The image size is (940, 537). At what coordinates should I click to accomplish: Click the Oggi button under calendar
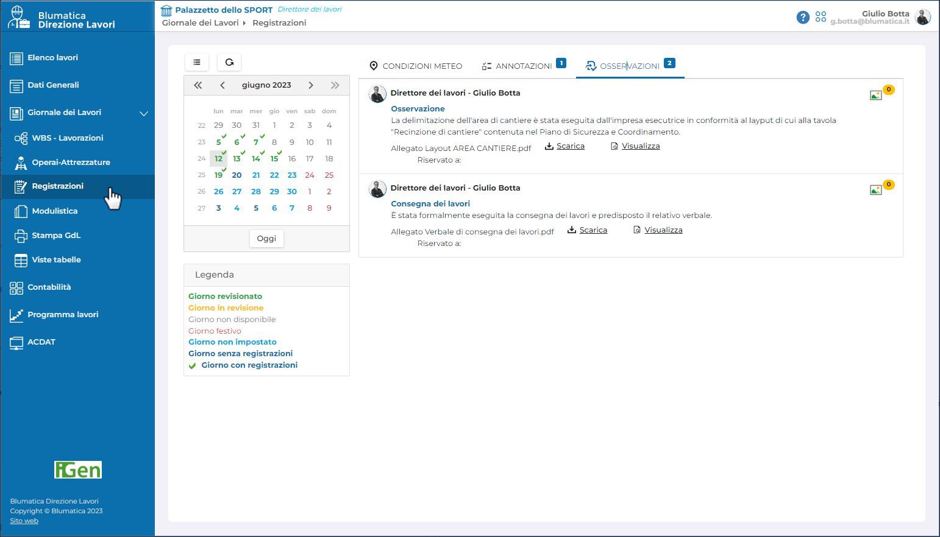click(266, 239)
